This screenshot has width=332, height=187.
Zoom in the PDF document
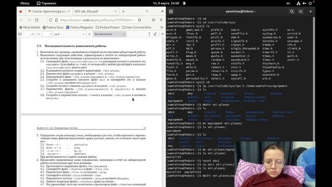pyautogui.click(x=89, y=34)
